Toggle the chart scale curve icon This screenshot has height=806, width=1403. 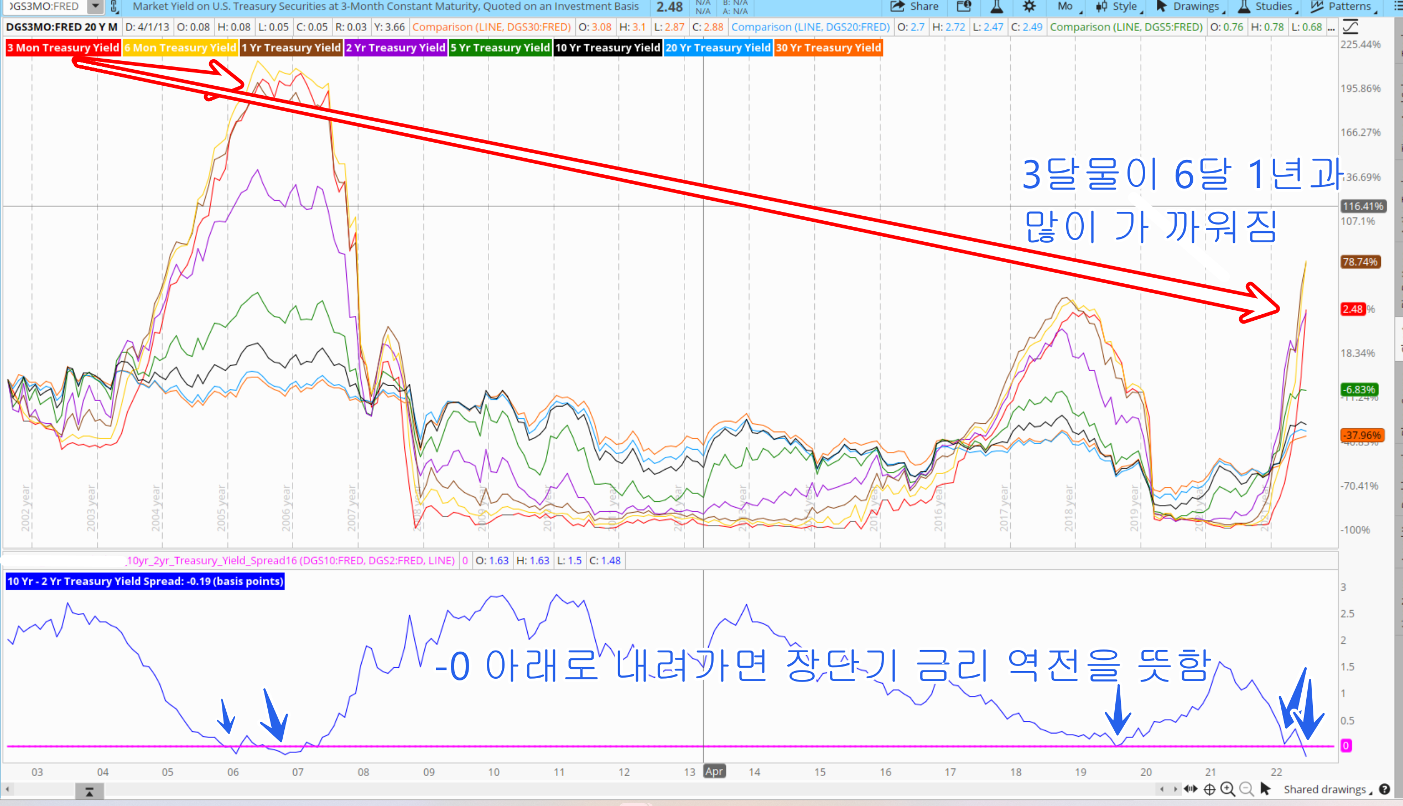(x=1350, y=27)
